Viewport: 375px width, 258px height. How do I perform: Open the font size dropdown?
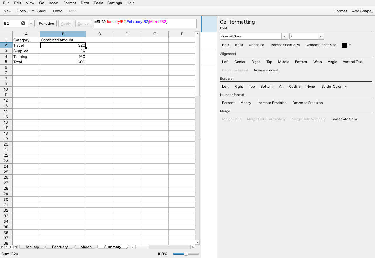click(321, 36)
